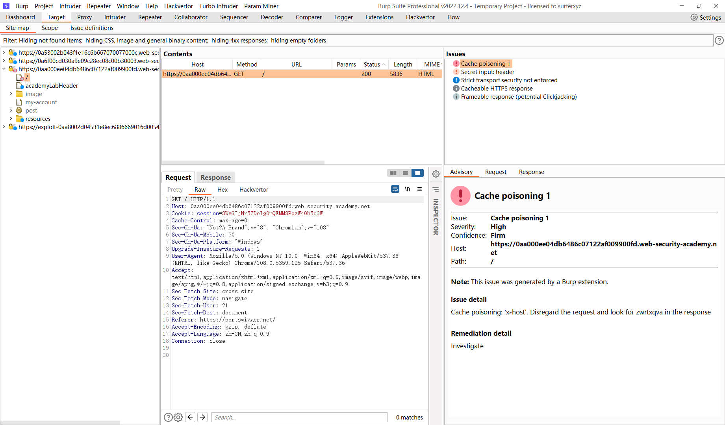Click the large Cache poisoning advisory icon
Image resolution: width=725 pixels, height=425 pixels.
click(x=460, y=196)
